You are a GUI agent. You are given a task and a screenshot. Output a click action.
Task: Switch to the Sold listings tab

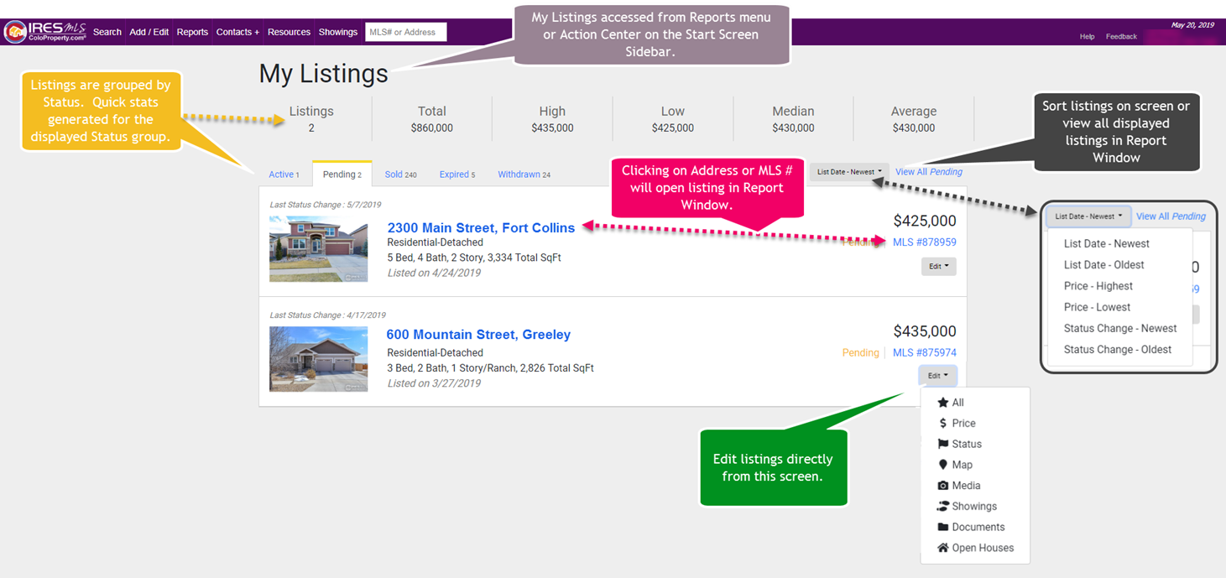tap(400, 174)
